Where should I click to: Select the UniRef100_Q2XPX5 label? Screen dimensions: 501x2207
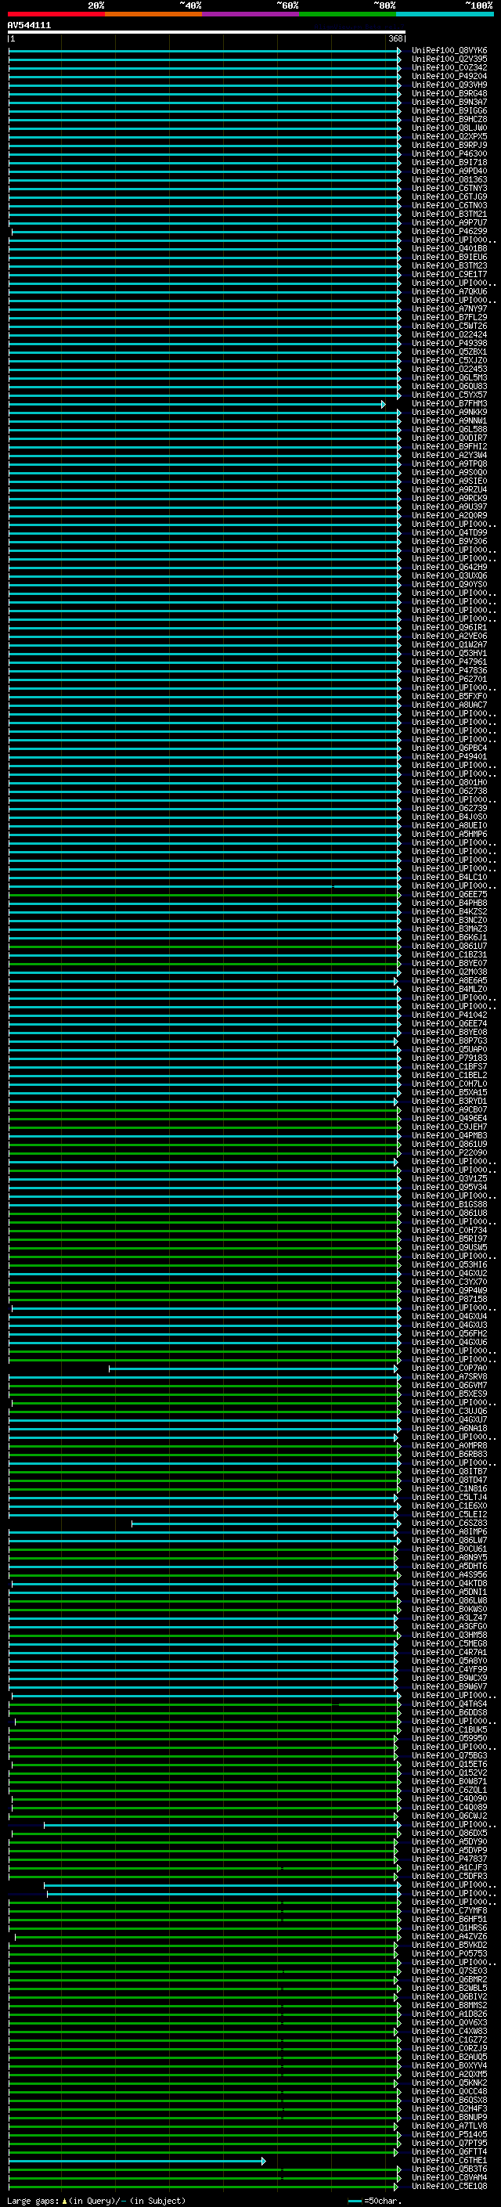[449, 136]
